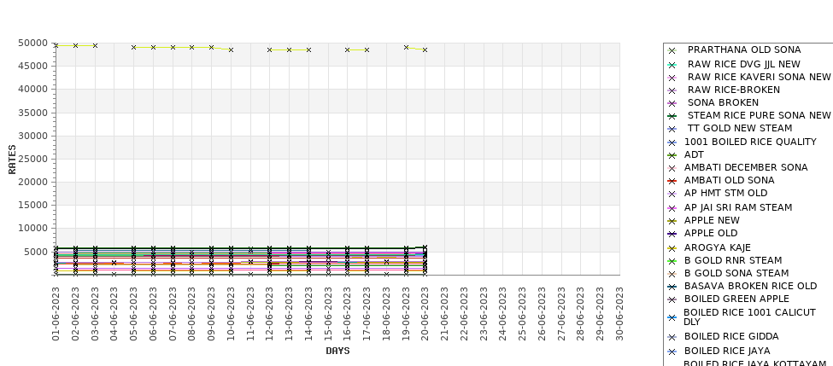Click the DAYS x-axis title
The image size is (833, 366).
point(337,351)
